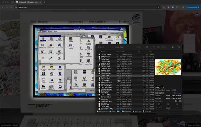Open MIDI Player icon in Misc

tap(60, 87)
